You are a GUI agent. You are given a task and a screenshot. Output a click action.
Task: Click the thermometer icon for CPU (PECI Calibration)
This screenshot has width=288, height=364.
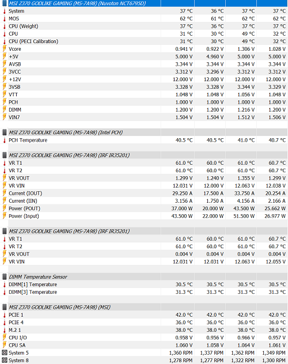pyautogui.click(x=4, y=41)
